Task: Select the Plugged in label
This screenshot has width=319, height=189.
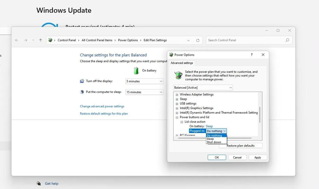Action: click(197, 131)
